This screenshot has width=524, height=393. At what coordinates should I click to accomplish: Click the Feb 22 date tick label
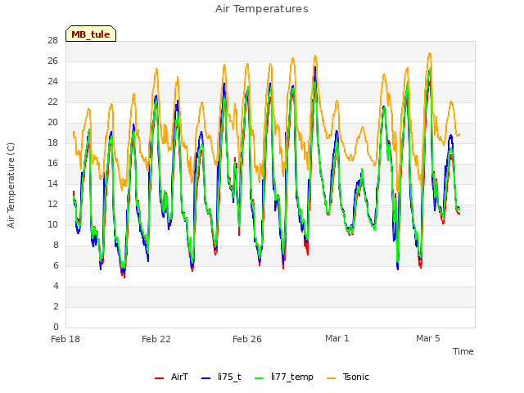pyautogui.click(x=156, y=339)
